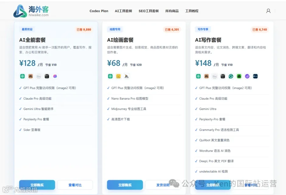Click the black Perplexity icon in AI写作套餐 card
Screen dimensions: 286x195
click(x=223, y=76)
